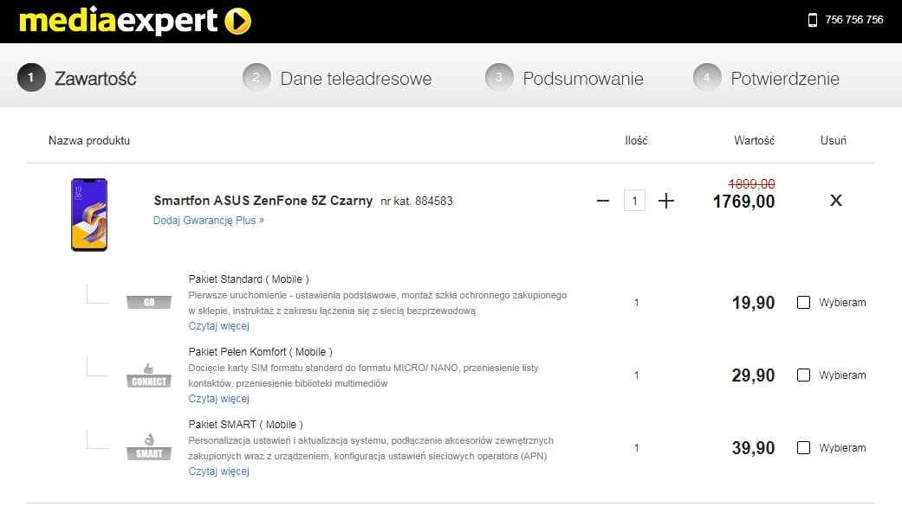Check Wybieram for Pakiet Pełen Komfort
The height and width of the screenshot is (513, 902).
pos(803,375)
